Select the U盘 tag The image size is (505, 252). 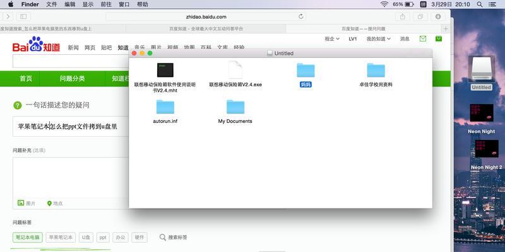click(x=86, y=238)
